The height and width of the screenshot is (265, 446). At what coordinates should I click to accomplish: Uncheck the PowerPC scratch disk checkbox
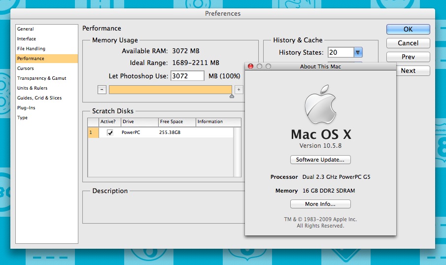pyautogui.click(x=110, y=132)
